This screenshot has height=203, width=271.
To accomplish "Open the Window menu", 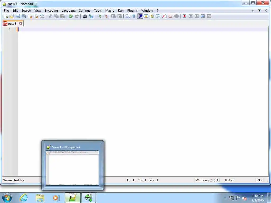I will (x=147, y=11).
